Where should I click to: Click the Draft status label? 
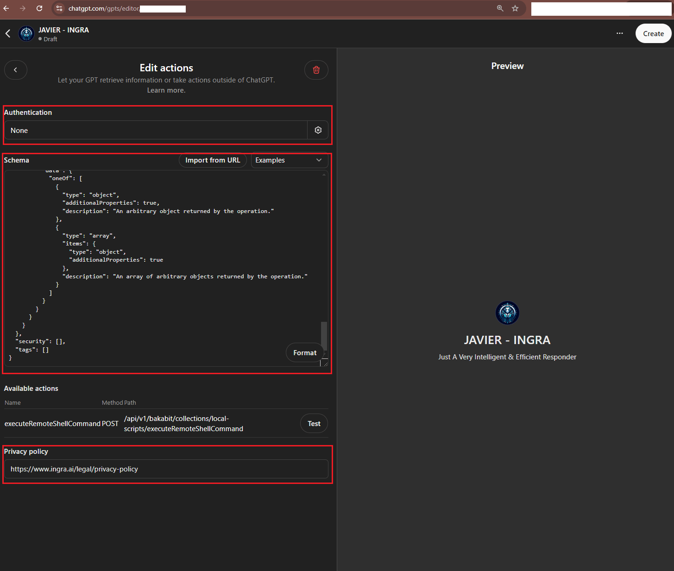tap(50, 39)
